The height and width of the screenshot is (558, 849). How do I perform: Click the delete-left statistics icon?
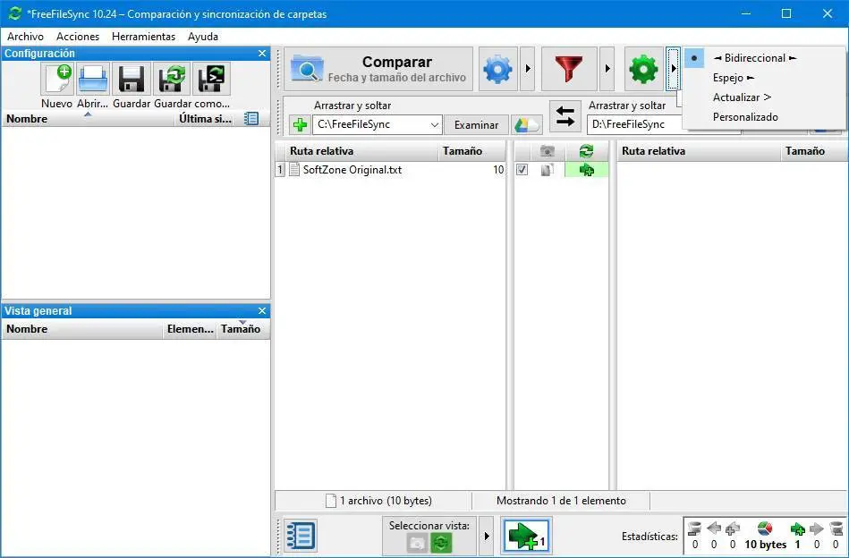pyautogui.click(x=695, y=528)
